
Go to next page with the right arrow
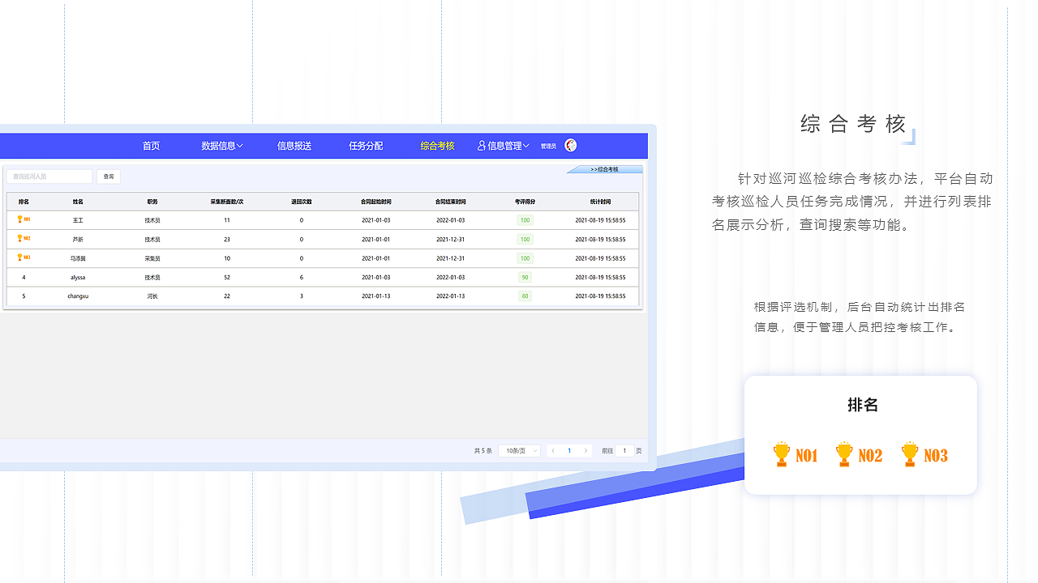[x=585, y=451]
